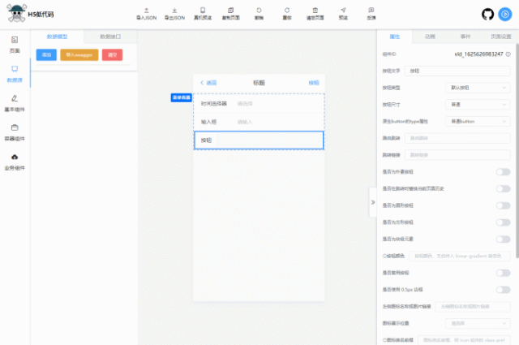The image size is (519, 345).
Task: Switch to the 动画 tab
Action: click(x=430, y=37)
